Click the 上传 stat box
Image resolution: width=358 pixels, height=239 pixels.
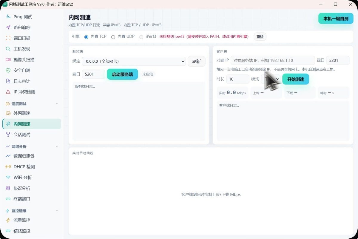tap(266, 93)
